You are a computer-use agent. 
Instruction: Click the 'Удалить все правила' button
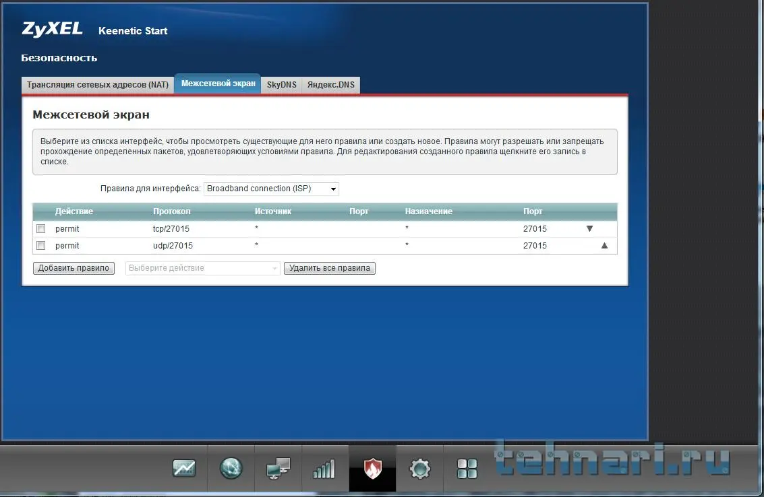(330, 268)
